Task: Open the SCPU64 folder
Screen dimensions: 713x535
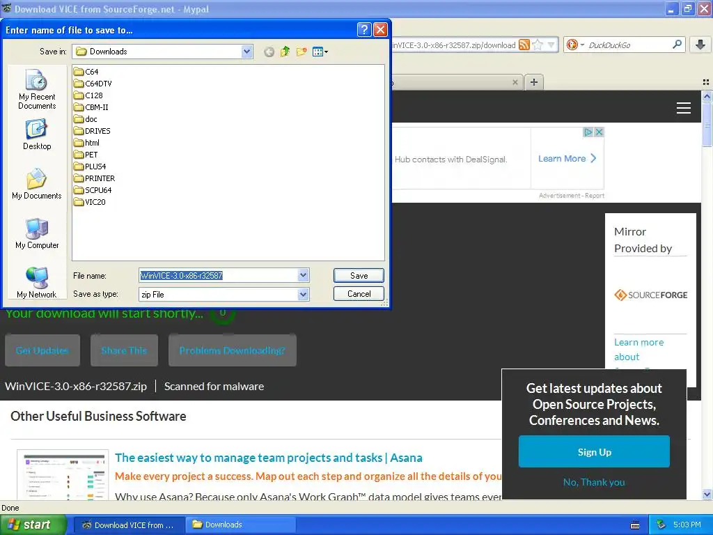Action: tap(93, 190)
